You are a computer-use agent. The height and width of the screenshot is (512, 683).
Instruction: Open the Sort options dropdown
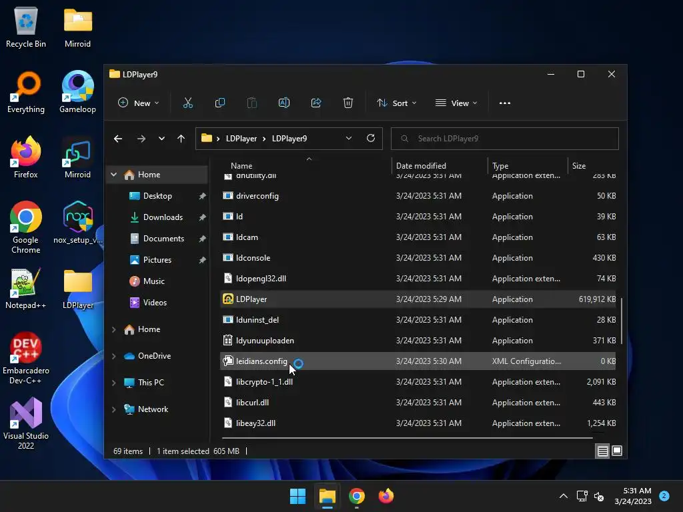tap(397, 103)
